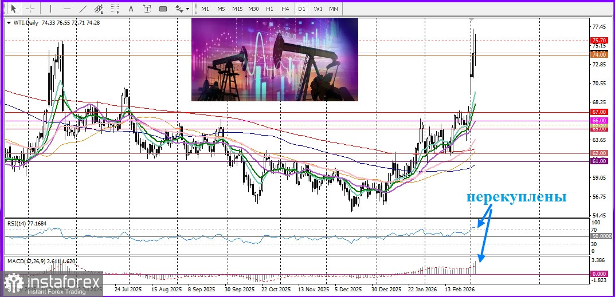The height and width of the screenshot is (297, 615).
Task: Draw a vertical line tool
Action: pyautogui.click(x=50, y=9)
